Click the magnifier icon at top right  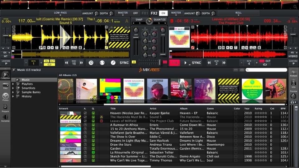[x=295, y=7]
